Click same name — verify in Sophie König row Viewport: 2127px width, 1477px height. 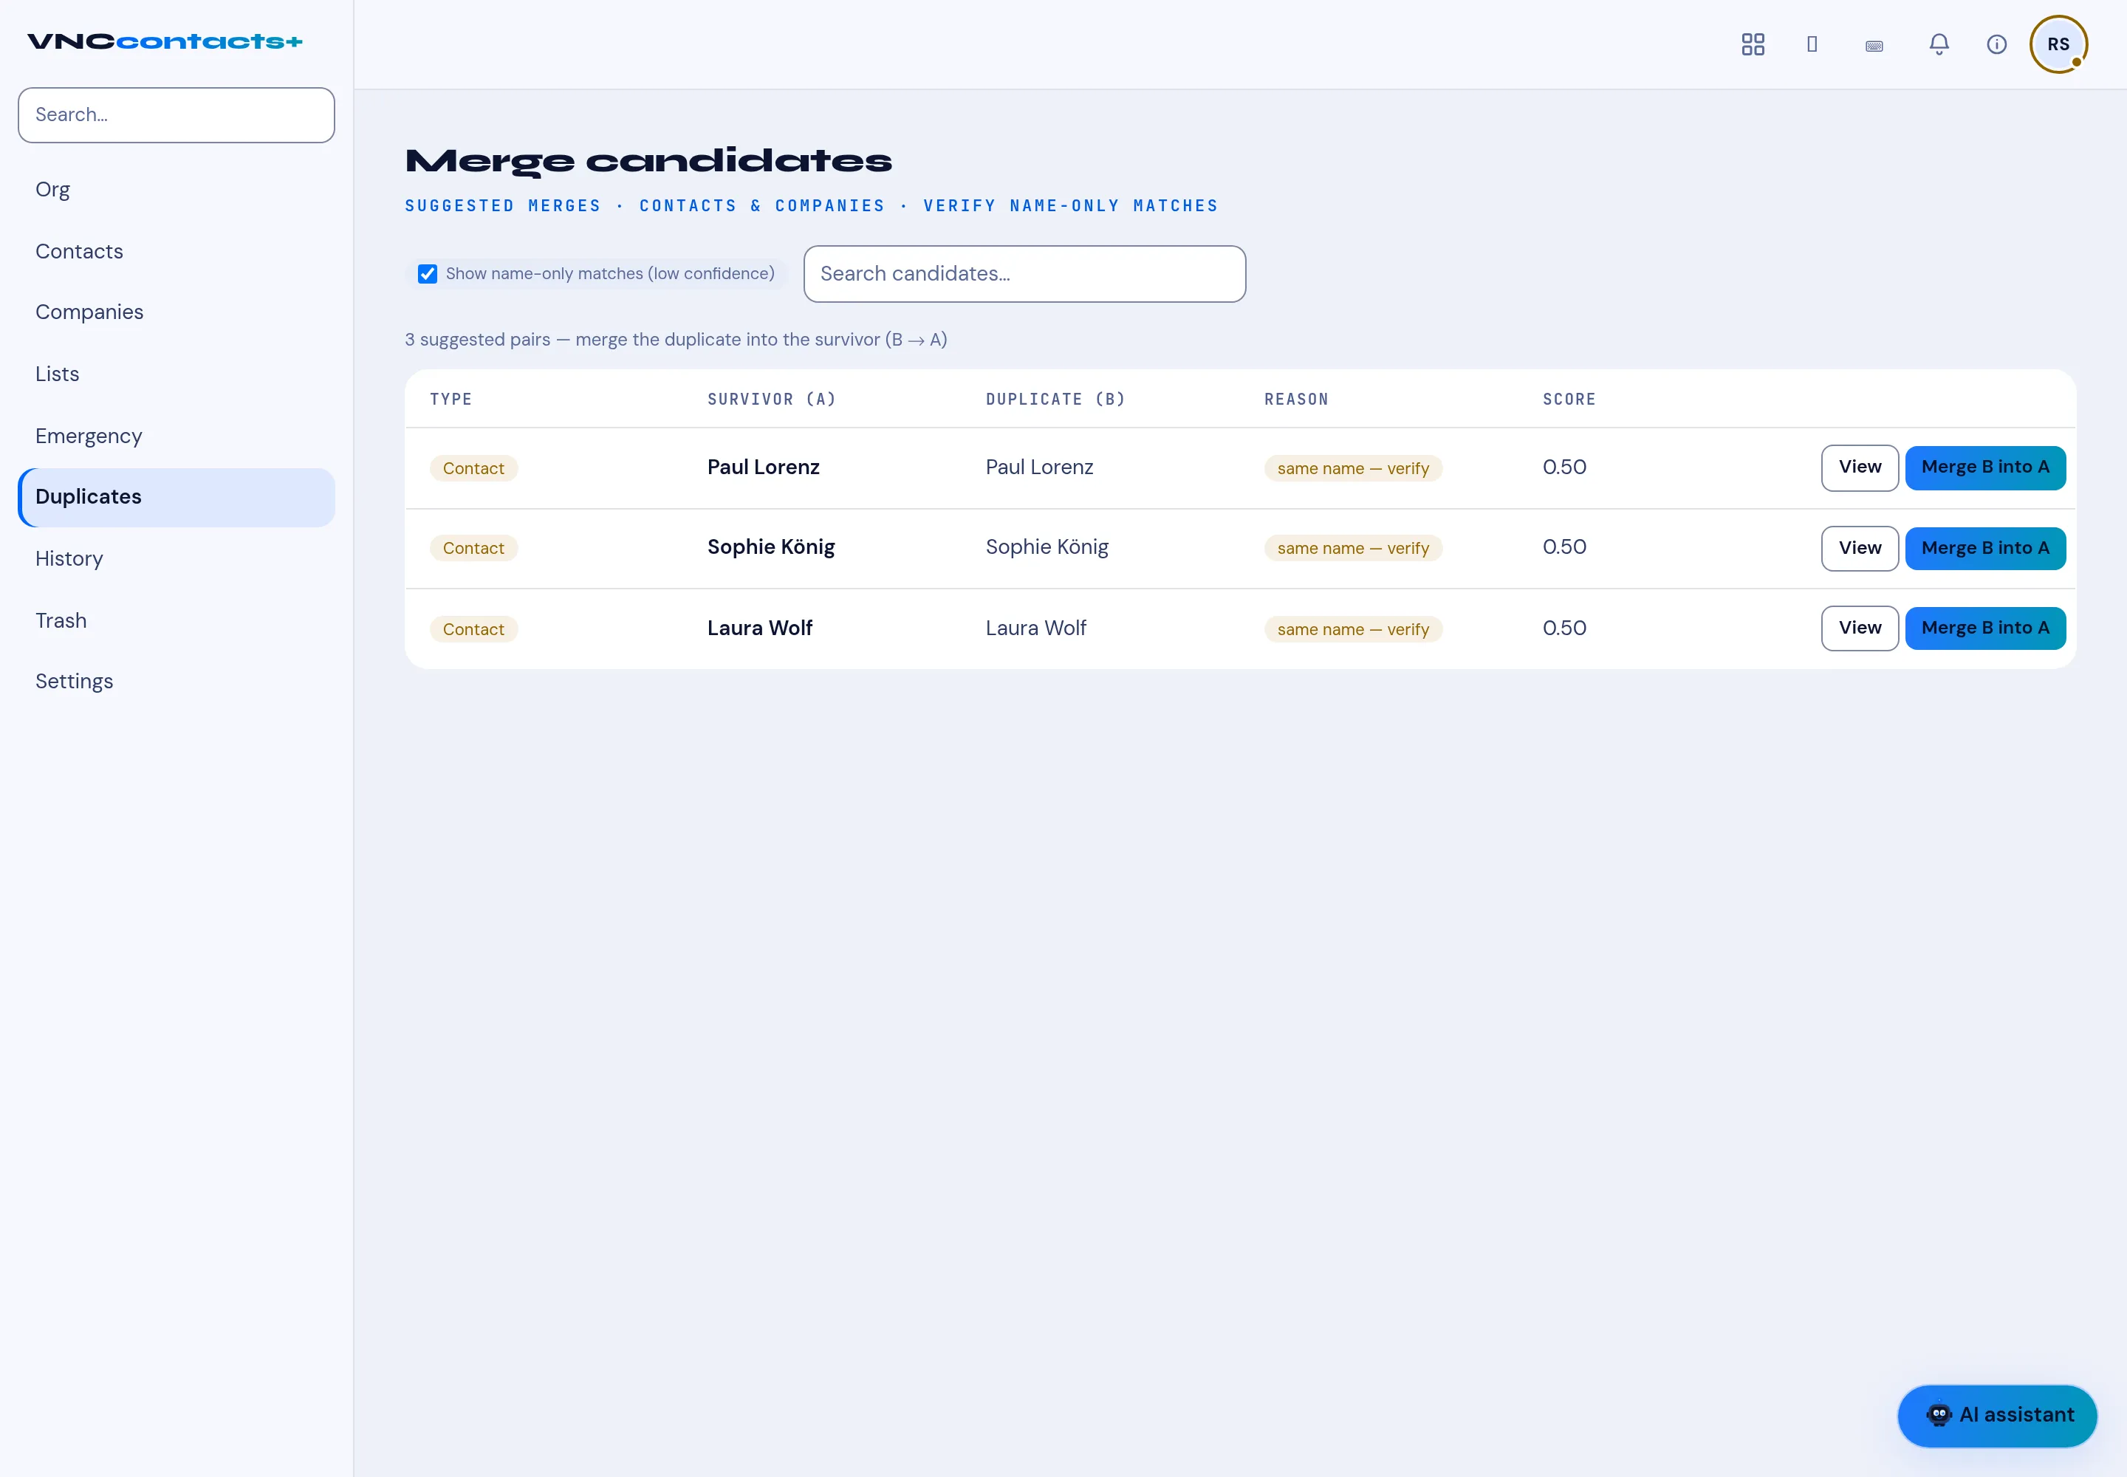1352,548
